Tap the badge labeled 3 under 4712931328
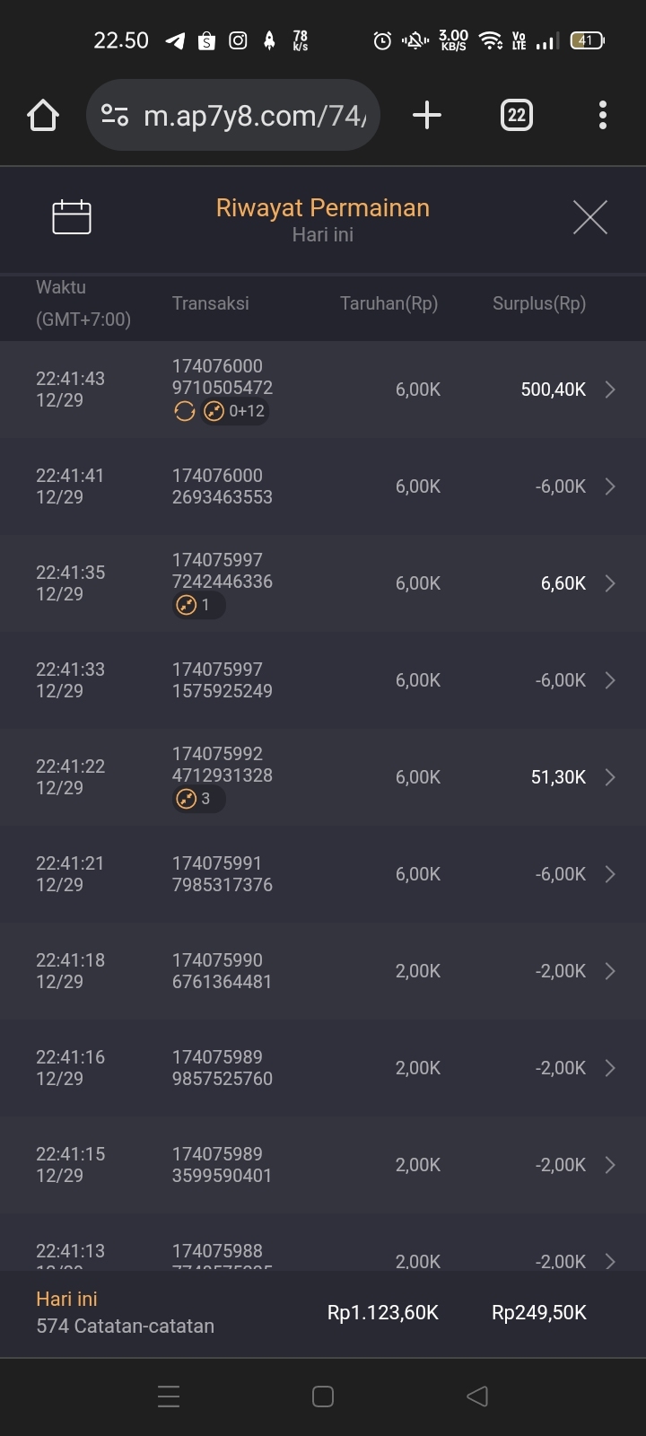The width and height of the screenshot is (646, 1436). [x=197, y=799]
